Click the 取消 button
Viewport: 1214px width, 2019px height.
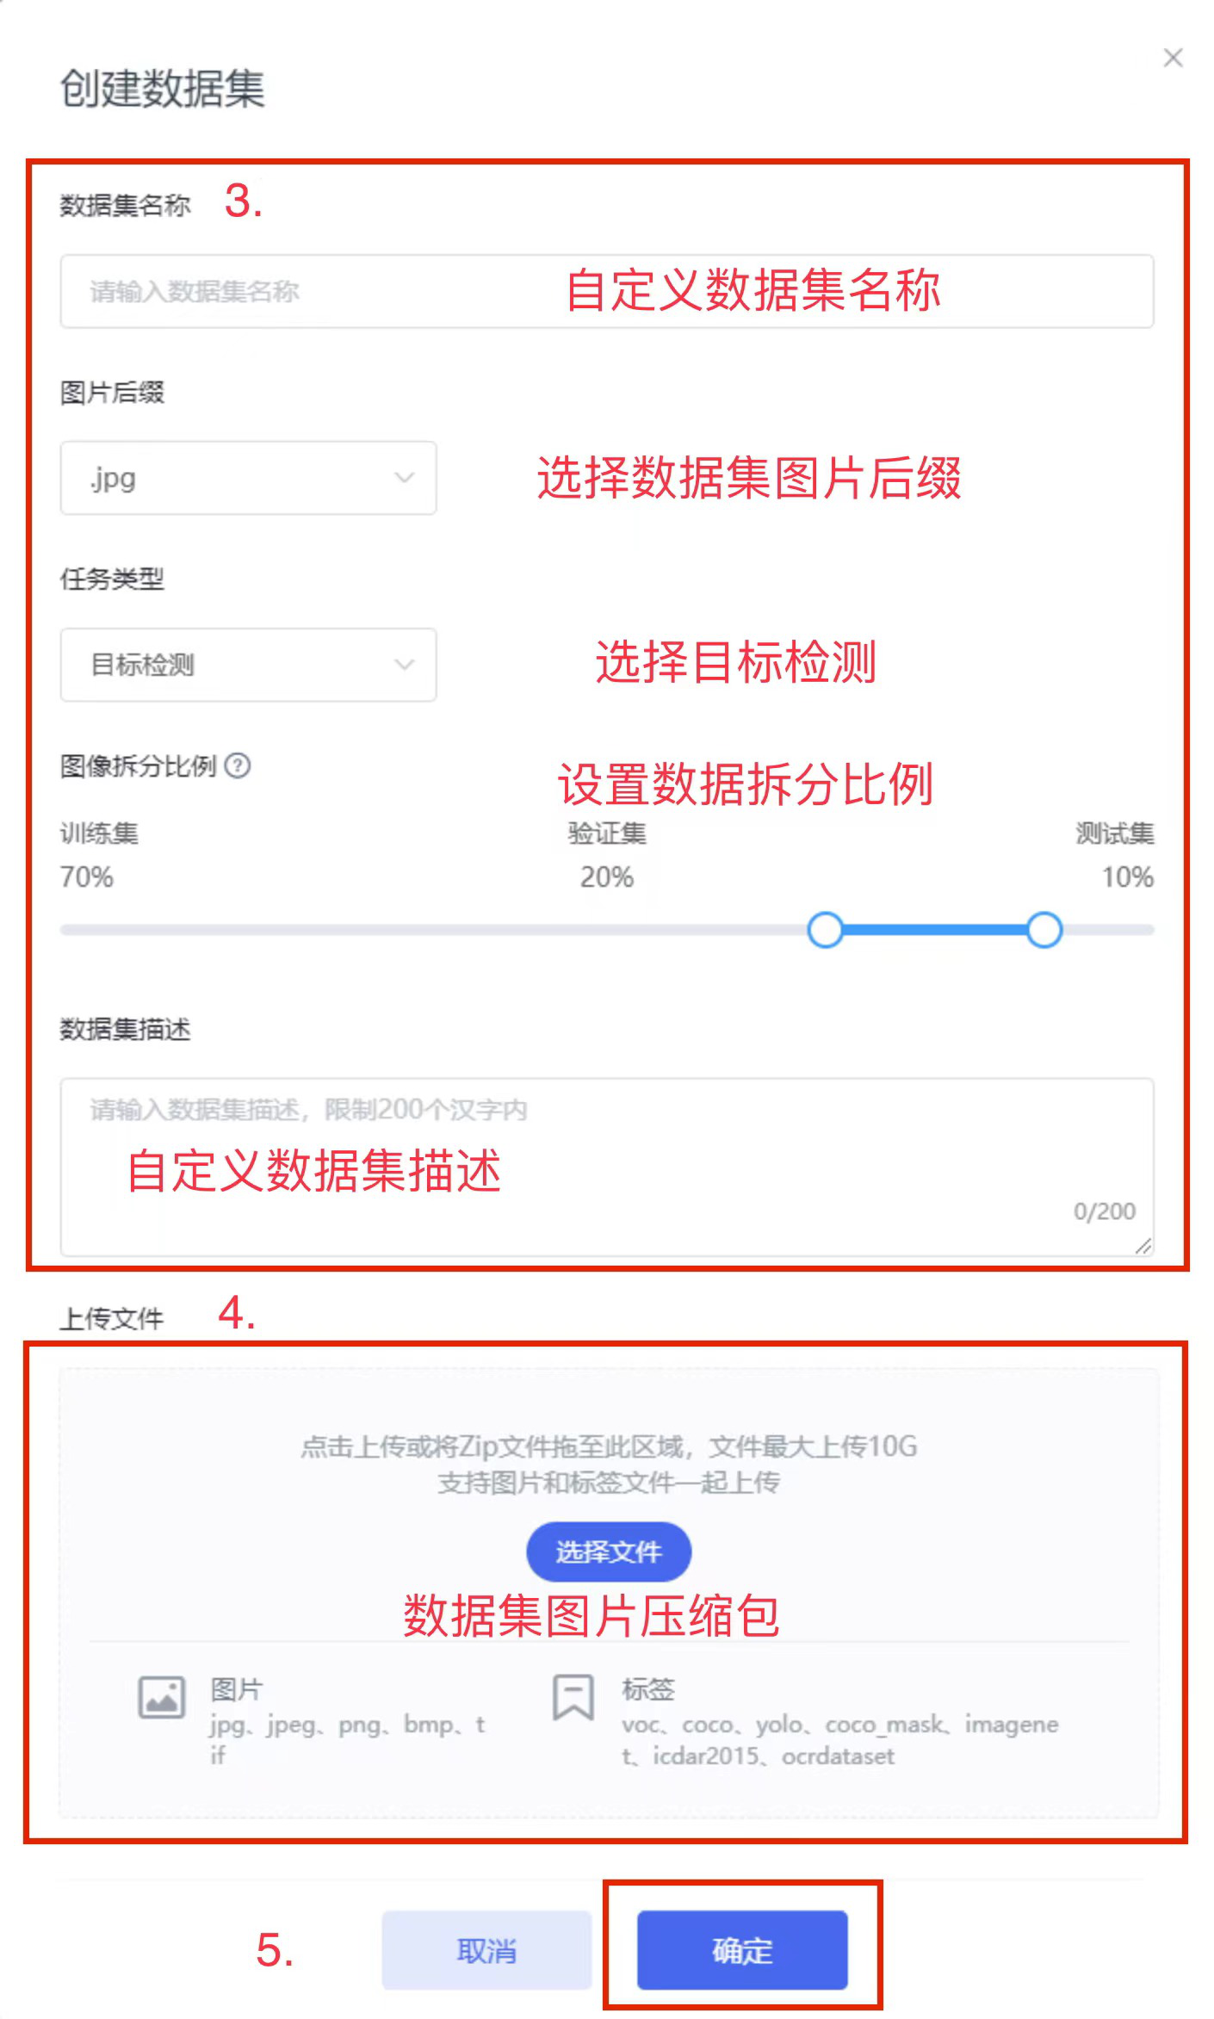(x=486, y=1950)
